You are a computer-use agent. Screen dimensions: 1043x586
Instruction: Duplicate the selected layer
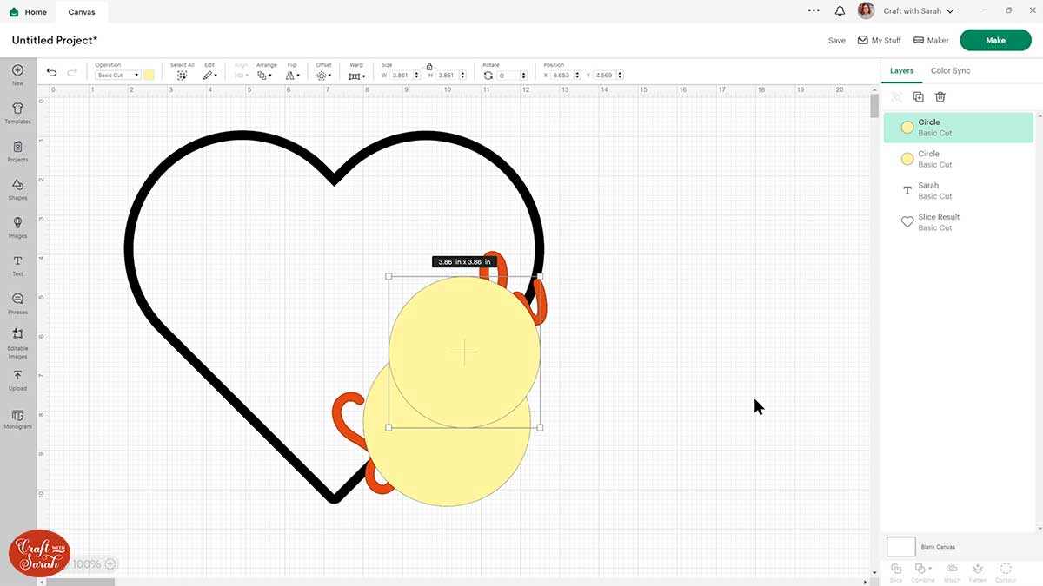coord(919,97)
